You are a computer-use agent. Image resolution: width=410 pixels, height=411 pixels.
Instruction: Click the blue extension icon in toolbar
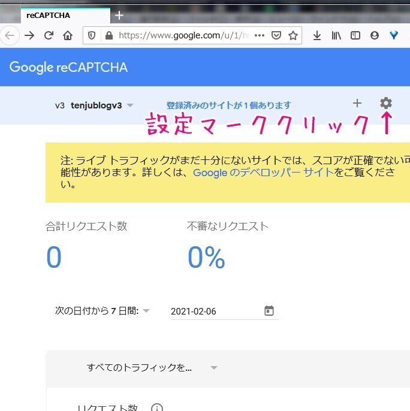coord(394,35)
